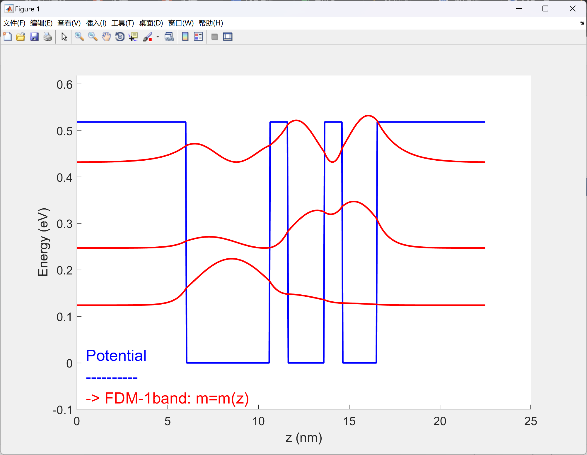The height and width of the screenshot is (455, 587).
Task: Save the figure with the floppy icon
Action: (x=34, y=37)
